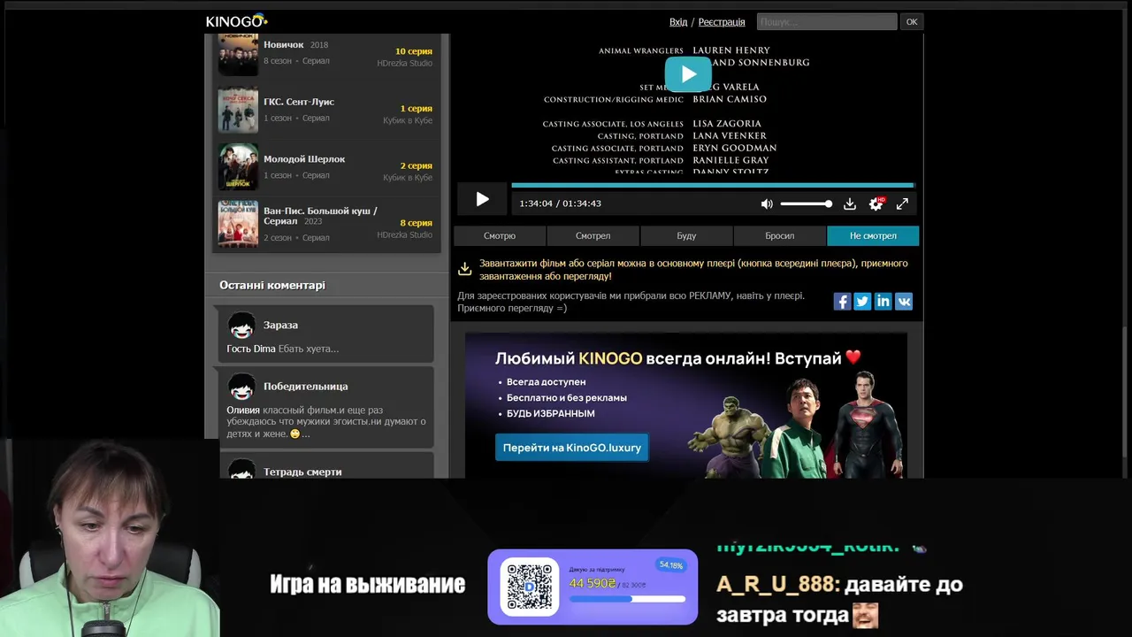Open comment on Победительница
Screen dimensions: 1132x637
coord(305,387)
